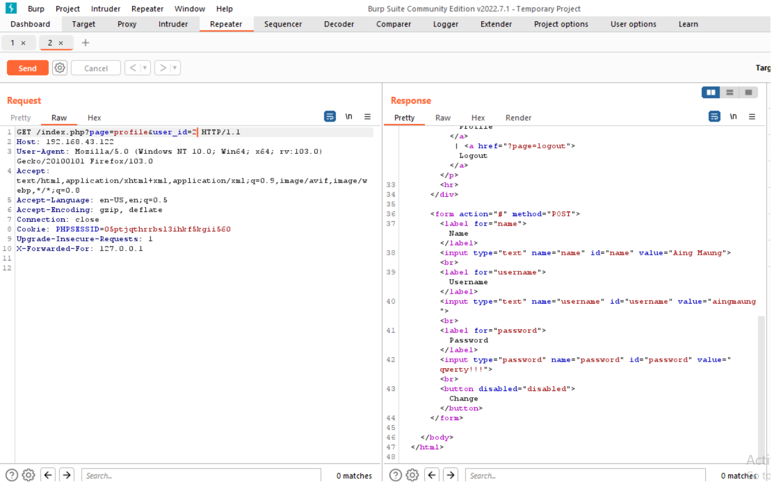Click the orange Send button
The image size is (775, 485).
pyautogui.click(x=28, y=68)
